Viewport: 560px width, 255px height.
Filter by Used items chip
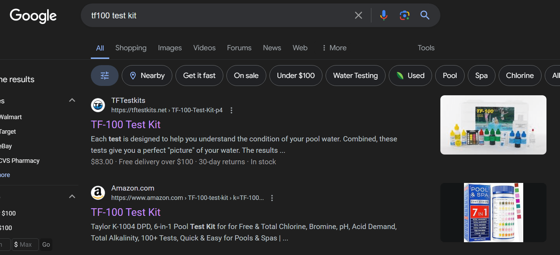(x=410, y=76)
